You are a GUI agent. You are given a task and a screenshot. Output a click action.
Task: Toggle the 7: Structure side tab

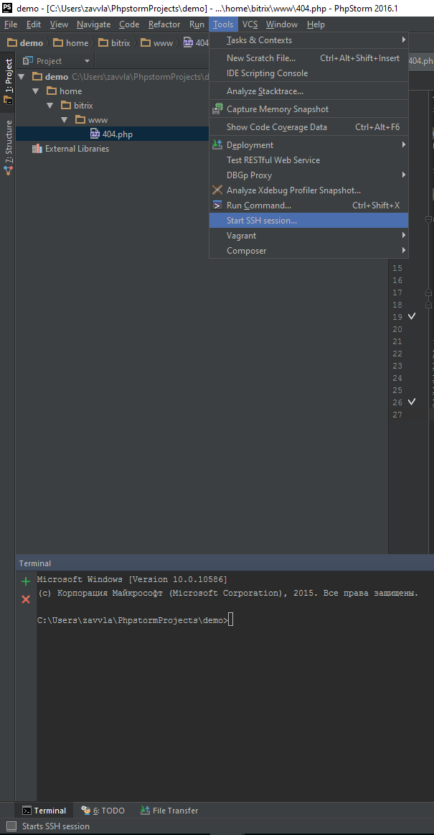8,147
